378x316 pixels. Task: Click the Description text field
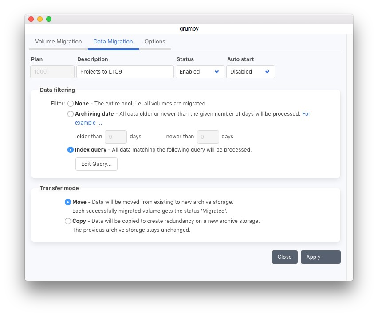click(125, 72)
